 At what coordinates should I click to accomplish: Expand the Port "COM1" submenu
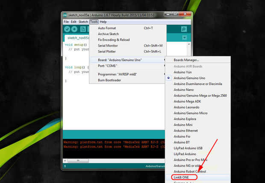[x=127, y=66]
